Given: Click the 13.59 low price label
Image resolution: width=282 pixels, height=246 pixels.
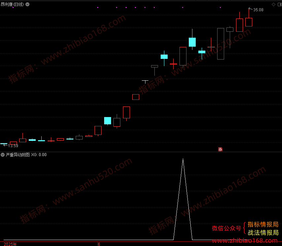Looking at the screenshot, I should (13, 146).
